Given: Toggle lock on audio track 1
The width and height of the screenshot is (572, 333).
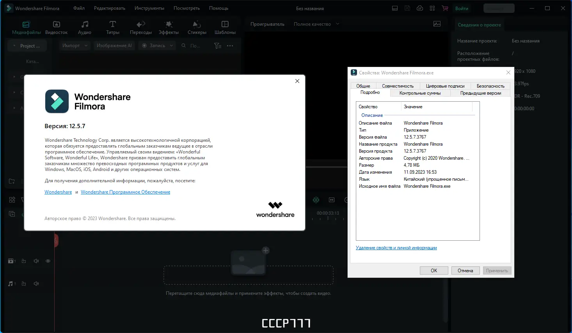Looking at the screenshot, I should tap(24, 284).
